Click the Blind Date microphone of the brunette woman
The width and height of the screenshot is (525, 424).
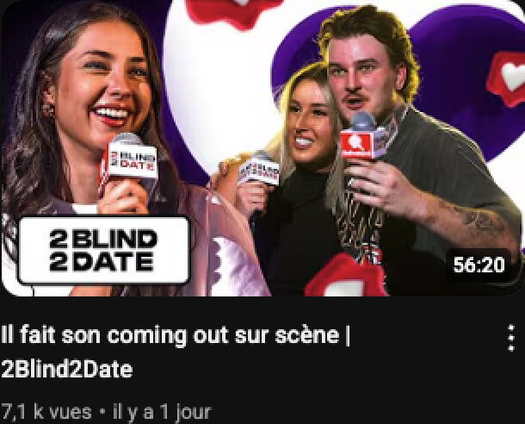129,157
